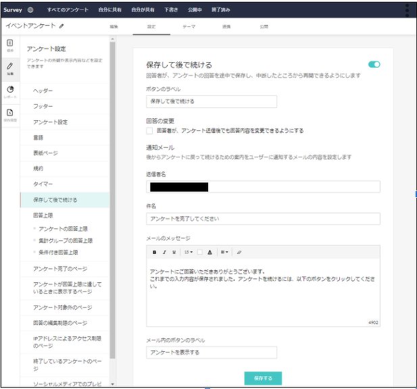Click the pencil icon beside イベントアンケート
Viewport: 417px width, 389px height.
[62, 26]
